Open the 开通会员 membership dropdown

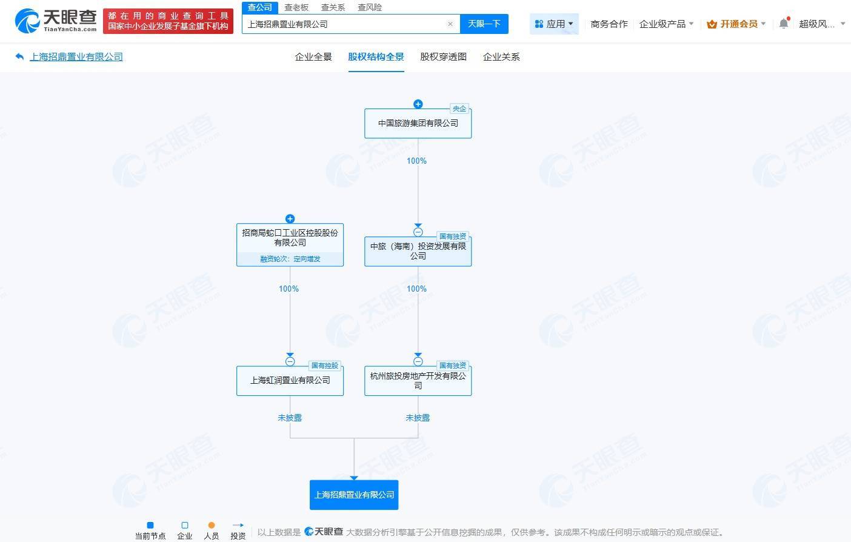click(x=736, y=24)
